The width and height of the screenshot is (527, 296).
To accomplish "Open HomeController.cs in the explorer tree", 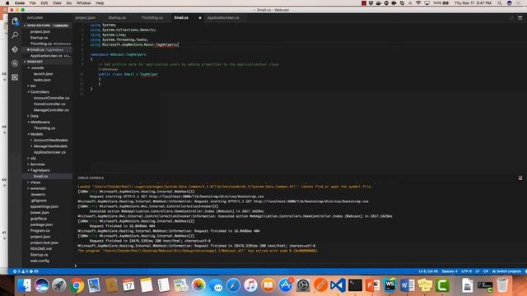I will point(49,104).
